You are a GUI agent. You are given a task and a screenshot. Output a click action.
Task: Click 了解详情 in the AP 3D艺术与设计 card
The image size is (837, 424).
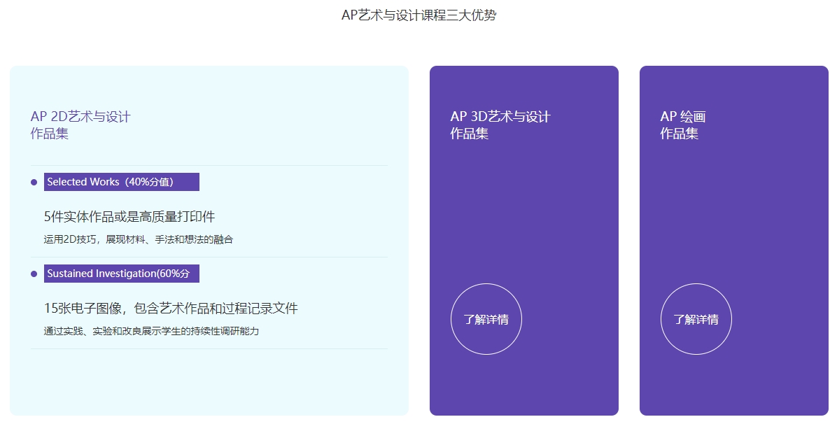point(486,319)
